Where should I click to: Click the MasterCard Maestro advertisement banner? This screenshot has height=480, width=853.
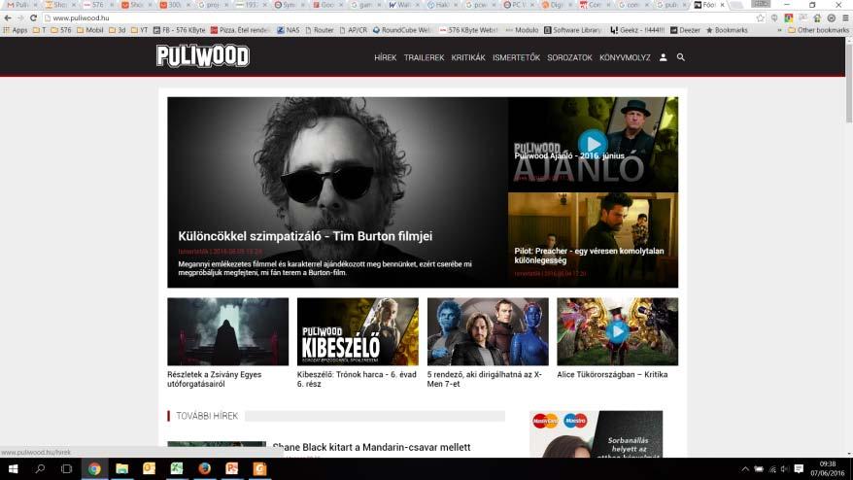click(x=596, y=433)
